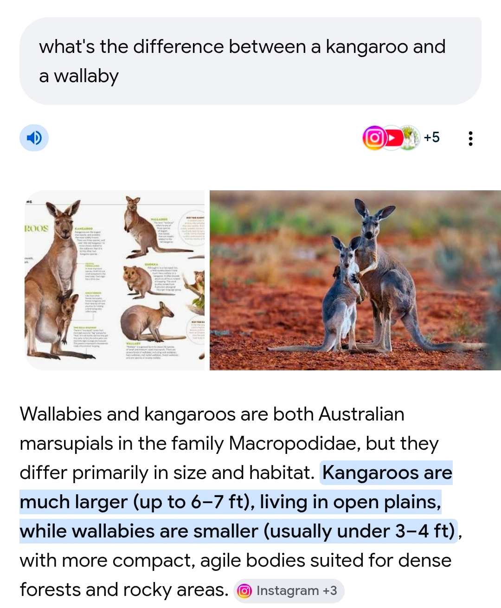This screenshot has height=608, width=501.
Task: Click the quokka illustration in the infographic
Action: 138,281
